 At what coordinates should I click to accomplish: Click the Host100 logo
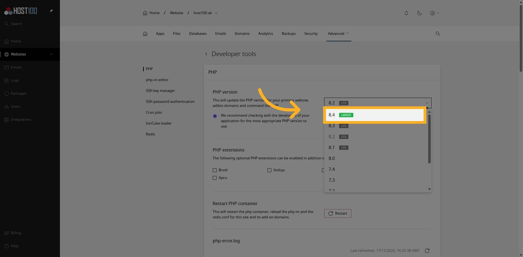pyautogui.click(x=21, y=11)
